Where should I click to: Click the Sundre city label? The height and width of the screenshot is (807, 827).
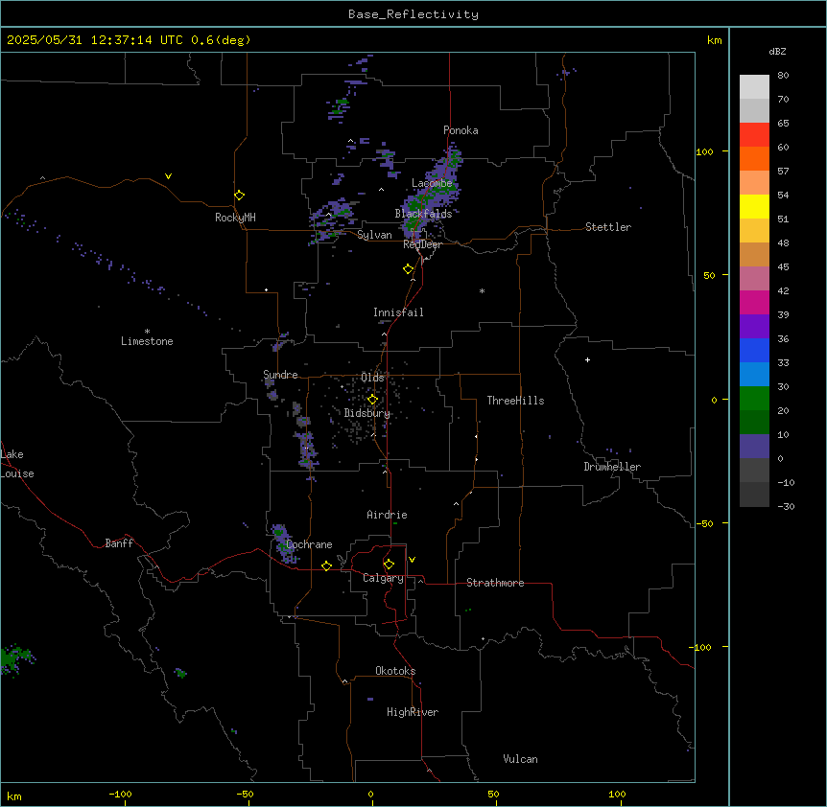280,375
